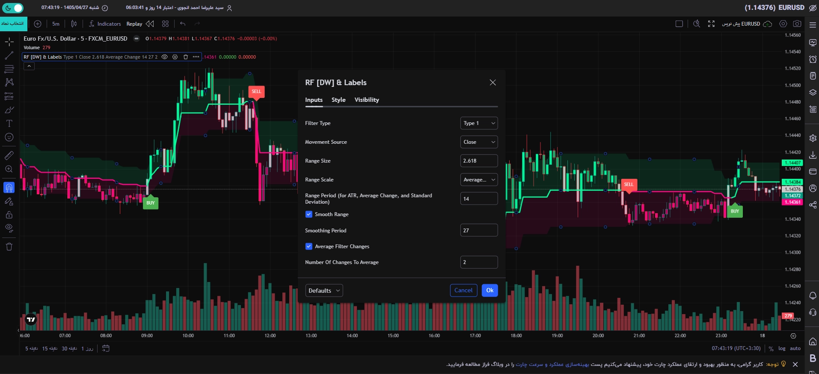Click the save chart cloud icon

tap(768, 24)
